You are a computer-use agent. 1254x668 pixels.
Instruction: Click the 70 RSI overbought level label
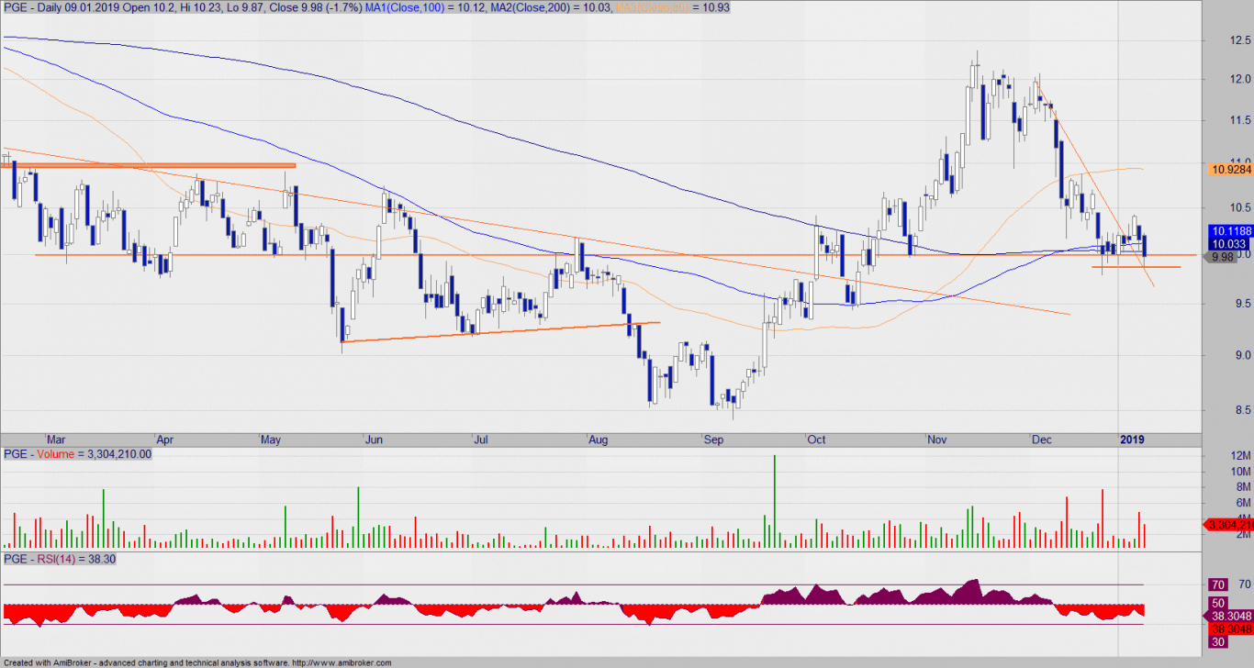1219,584
